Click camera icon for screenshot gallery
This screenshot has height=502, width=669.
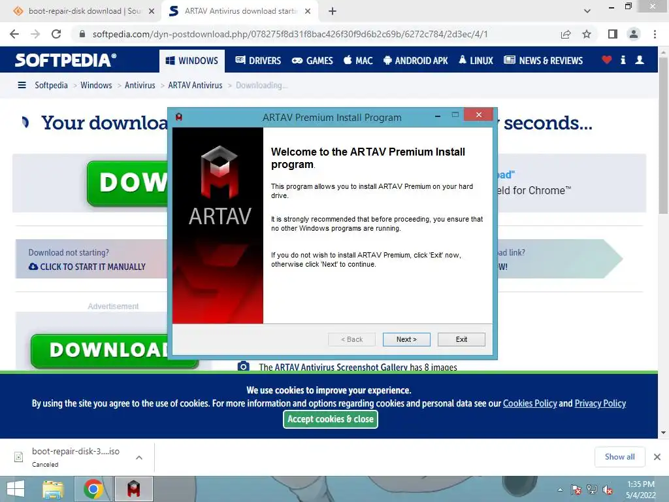coord(243,367)
